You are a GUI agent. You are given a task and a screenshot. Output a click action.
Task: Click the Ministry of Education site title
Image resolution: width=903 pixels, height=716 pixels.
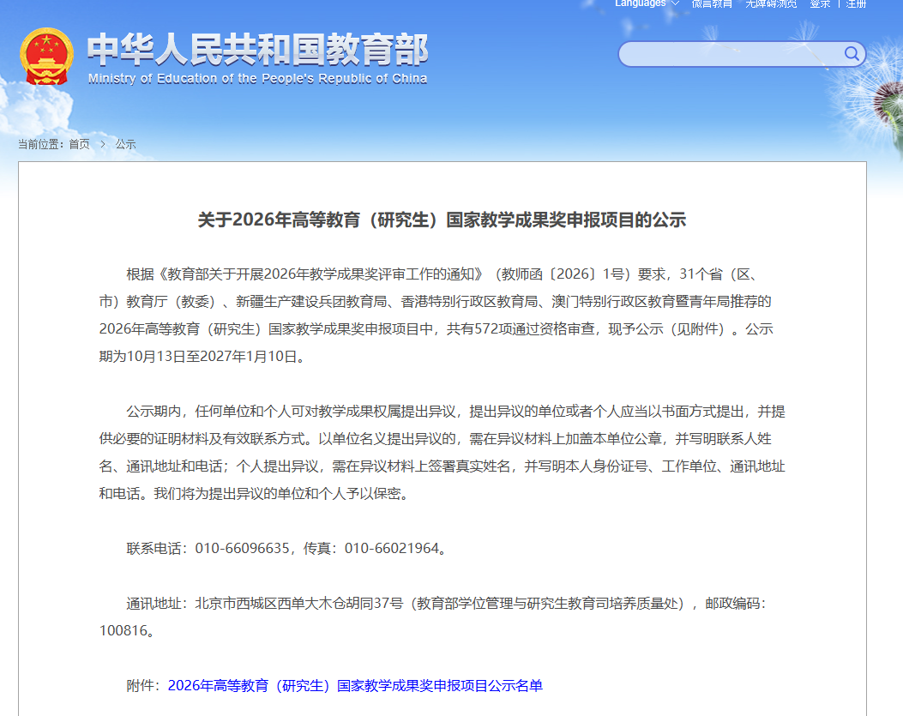[257, 58]
